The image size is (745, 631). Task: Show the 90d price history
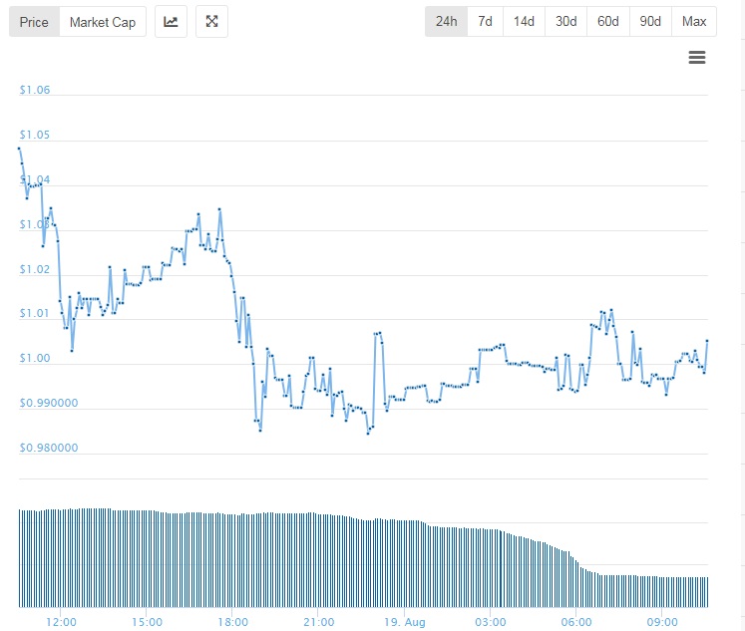click(650, 21)
